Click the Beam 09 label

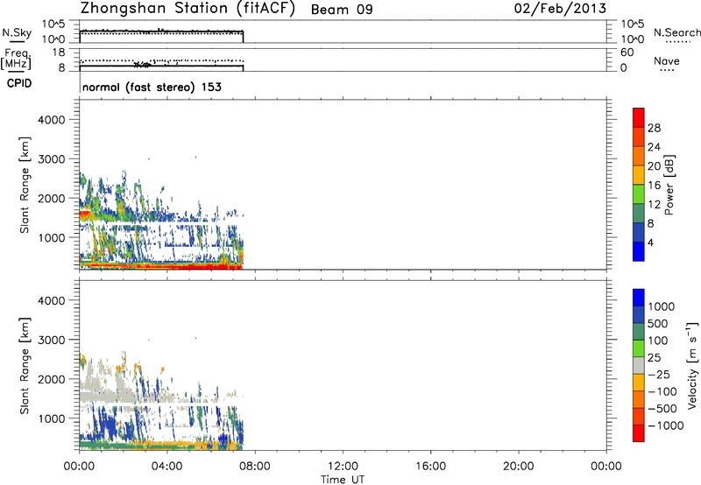(342, 10)
